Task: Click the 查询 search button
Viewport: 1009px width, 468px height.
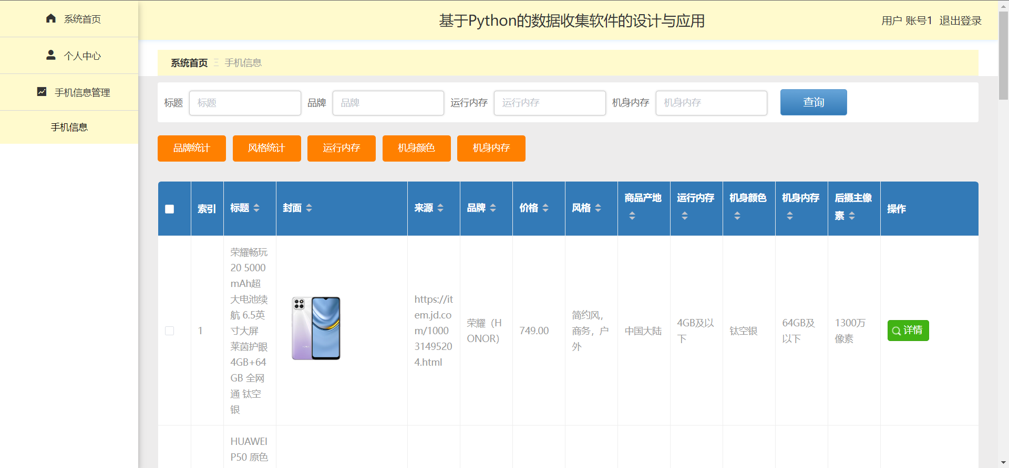Action: (814, 102)
